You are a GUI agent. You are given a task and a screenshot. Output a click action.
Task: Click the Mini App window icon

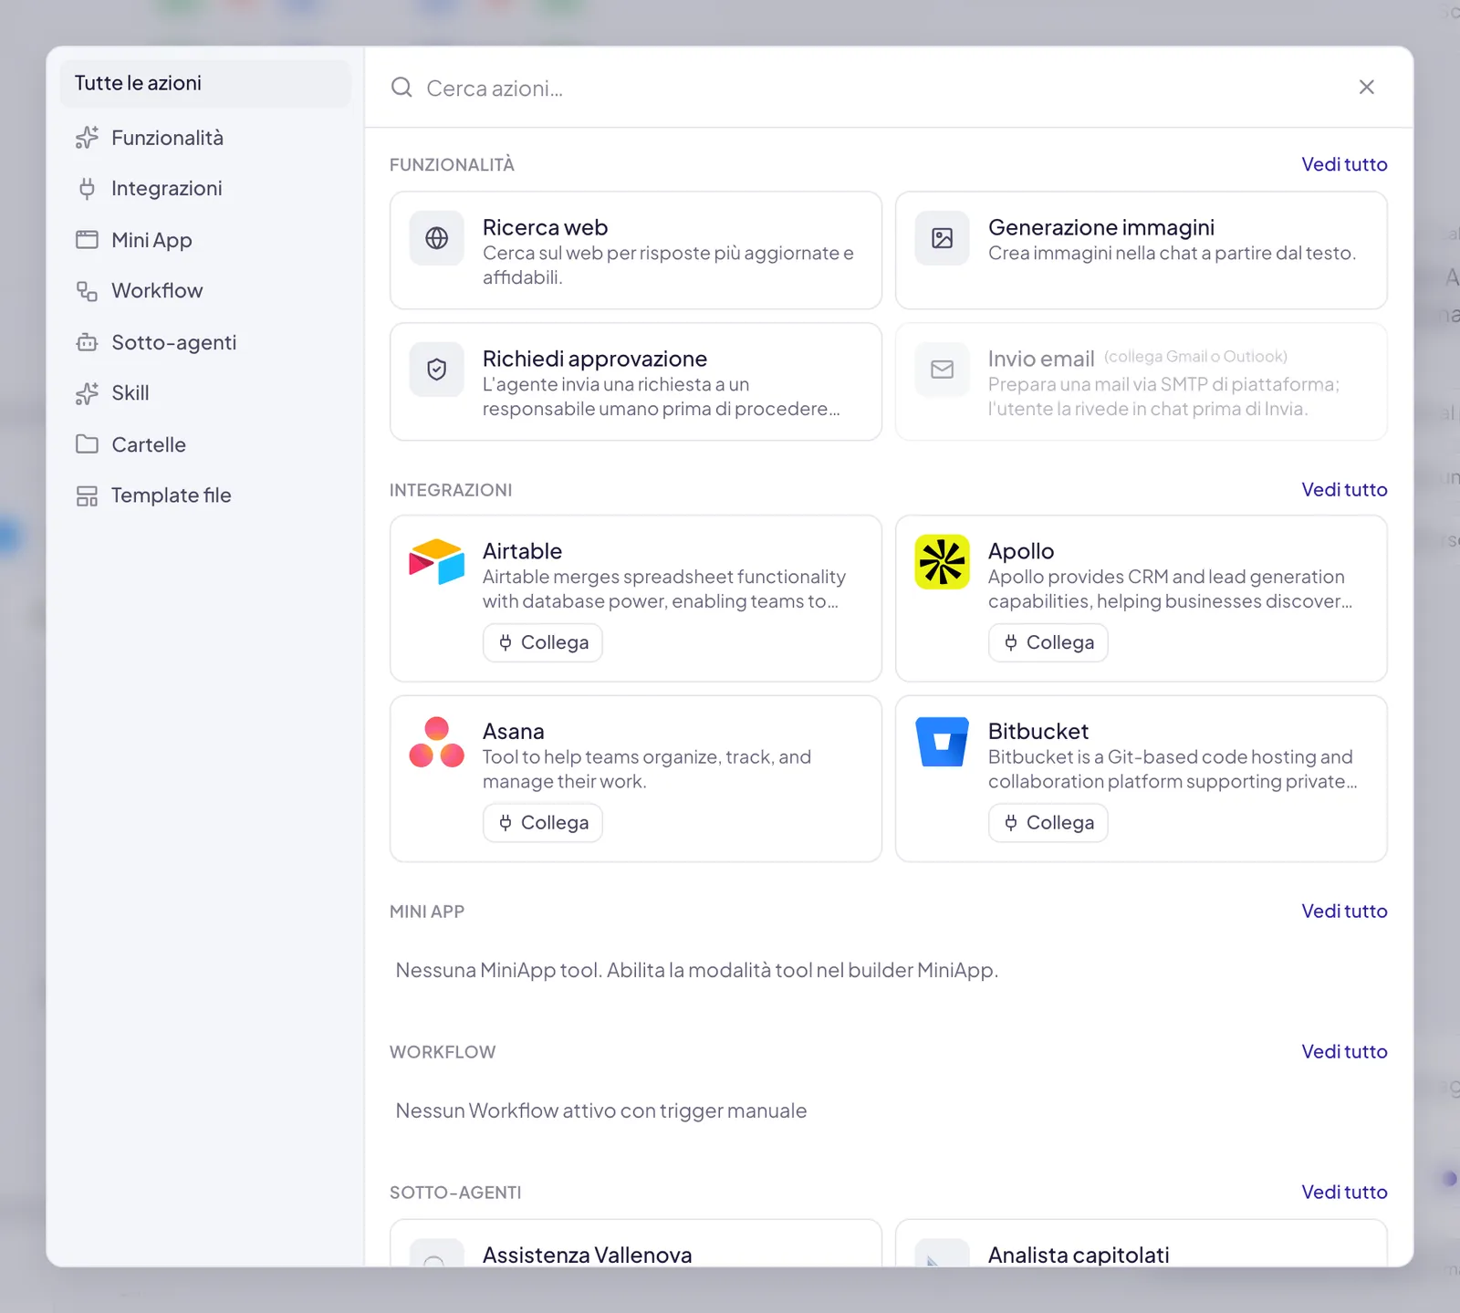87,240
